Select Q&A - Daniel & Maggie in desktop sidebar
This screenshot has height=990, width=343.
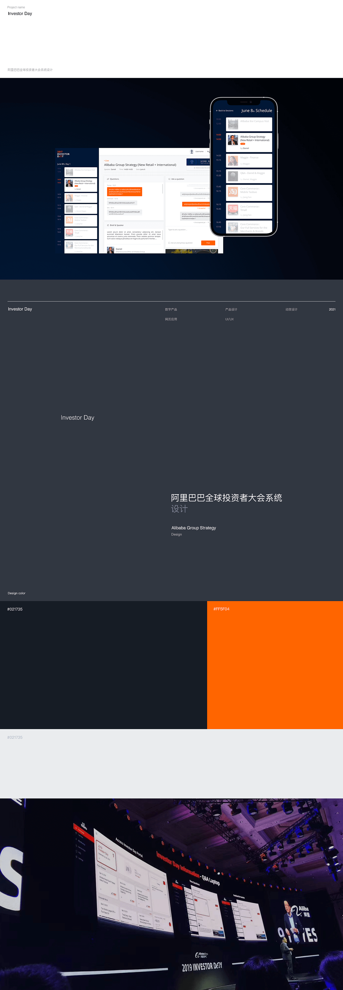coord(81,209)
